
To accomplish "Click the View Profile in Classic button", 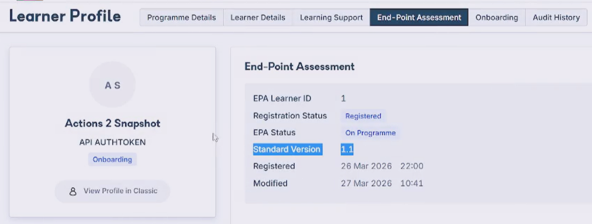I will tap(113, 191).
